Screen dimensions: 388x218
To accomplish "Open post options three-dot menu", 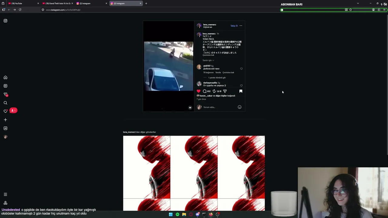I will tap(241, 26).
